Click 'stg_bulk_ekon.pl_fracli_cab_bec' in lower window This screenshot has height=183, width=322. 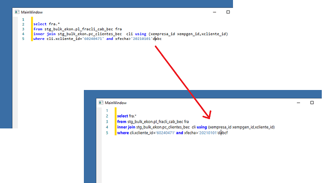[x=155, y=121]
